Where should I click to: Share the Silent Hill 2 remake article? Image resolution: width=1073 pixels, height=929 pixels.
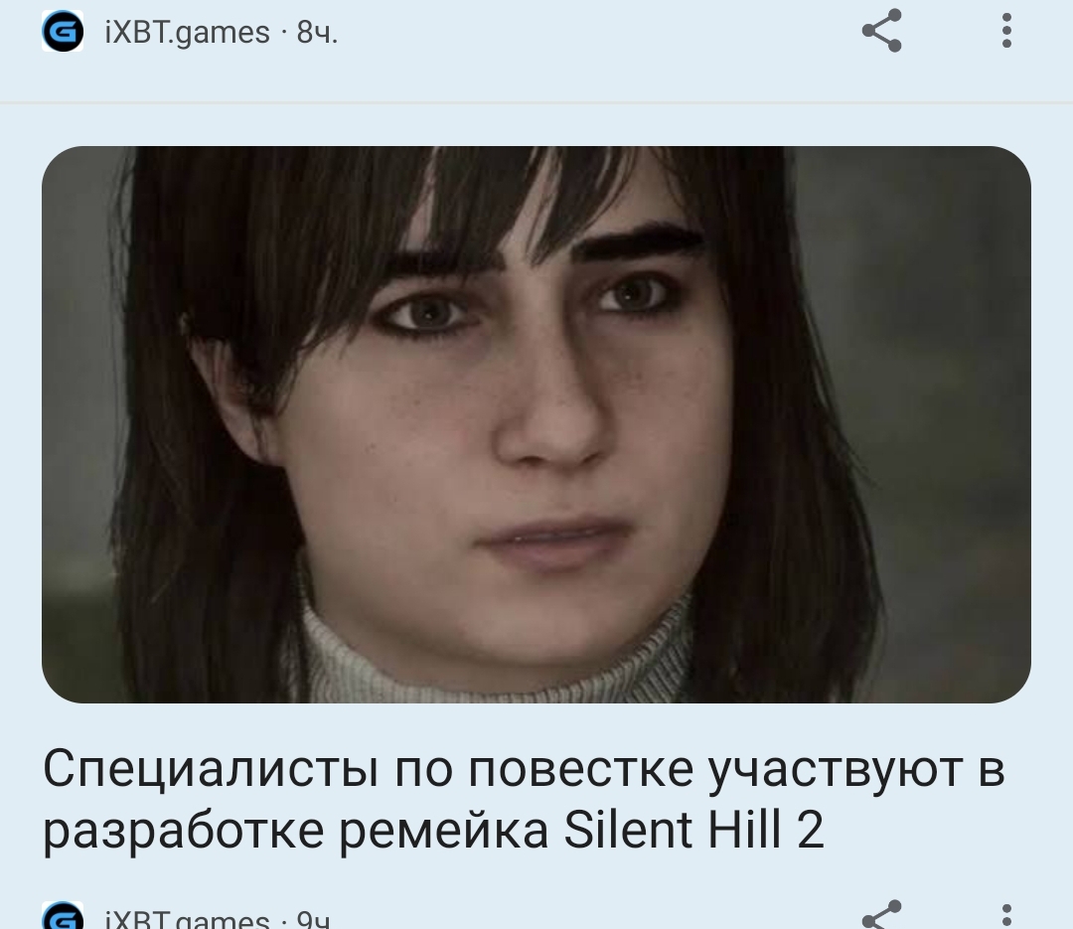(x=881, y=915)
